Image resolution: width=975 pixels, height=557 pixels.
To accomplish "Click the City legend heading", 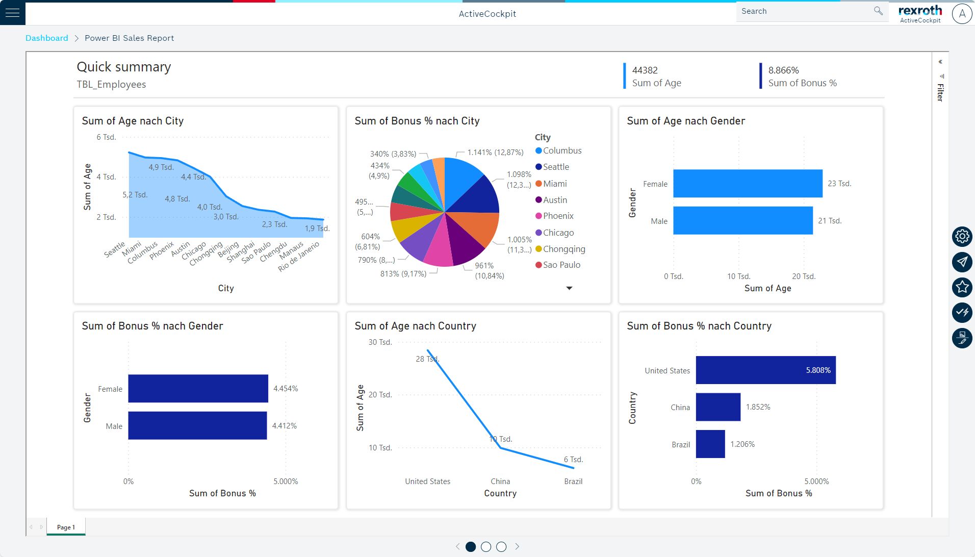I will pyautogui.click(x=543, y=137).
